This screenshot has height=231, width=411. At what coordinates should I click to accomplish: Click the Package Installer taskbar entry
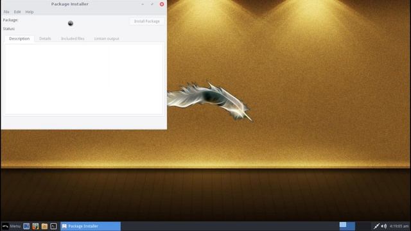[x=91, y=226]
